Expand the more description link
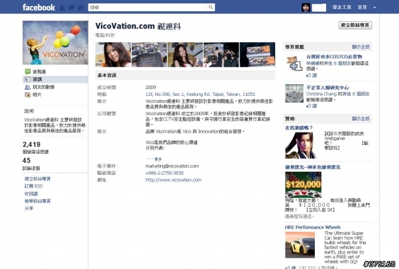 158,159
